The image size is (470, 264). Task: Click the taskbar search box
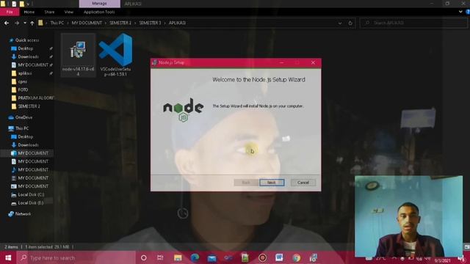[76, 257]
